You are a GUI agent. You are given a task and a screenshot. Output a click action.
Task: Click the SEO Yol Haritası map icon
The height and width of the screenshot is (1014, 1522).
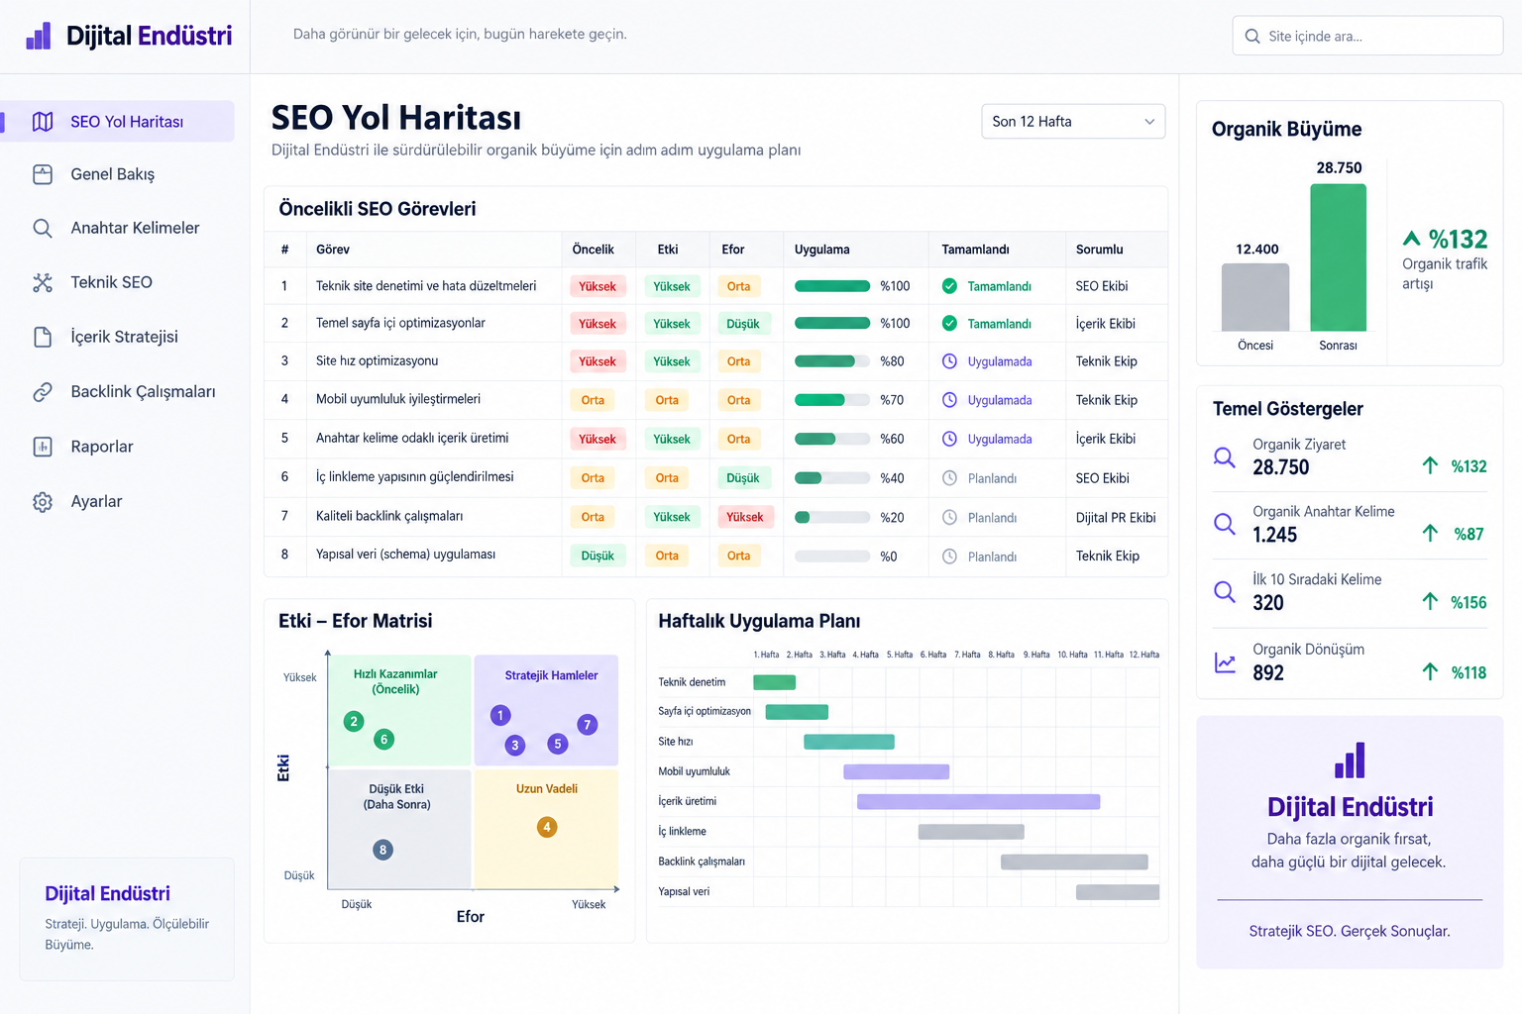tap(43, 122)
